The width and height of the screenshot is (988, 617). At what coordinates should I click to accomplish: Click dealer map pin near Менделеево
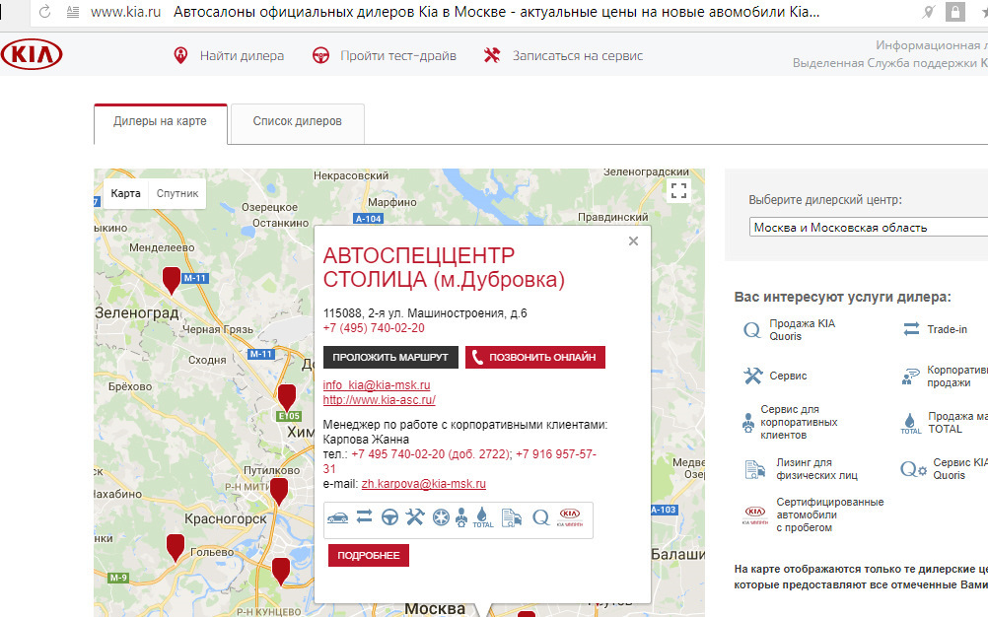172,279
